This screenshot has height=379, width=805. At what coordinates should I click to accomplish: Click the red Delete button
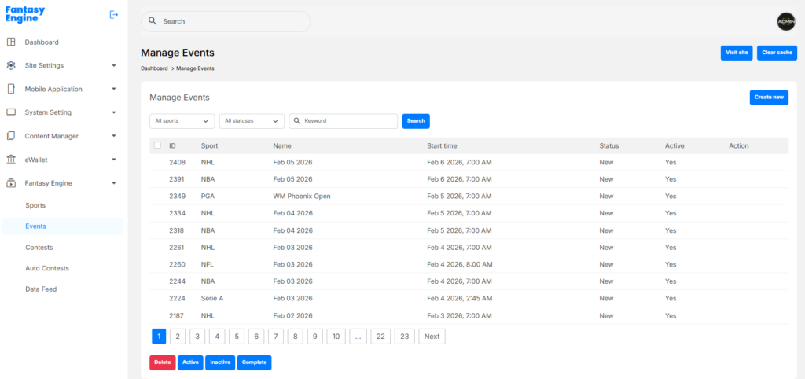pyautogui.click(x=162, y=362)
